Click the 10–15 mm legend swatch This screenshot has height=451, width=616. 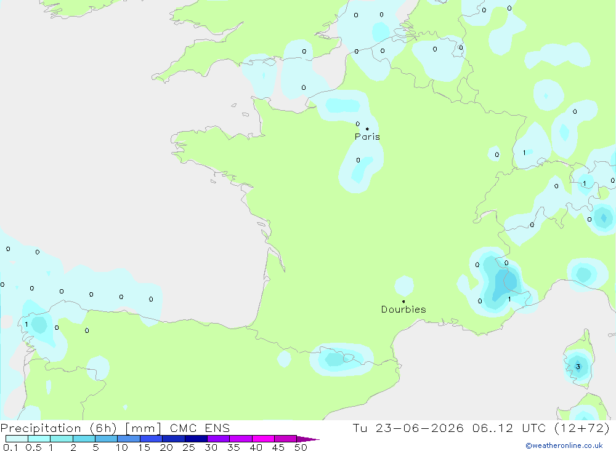129,439
